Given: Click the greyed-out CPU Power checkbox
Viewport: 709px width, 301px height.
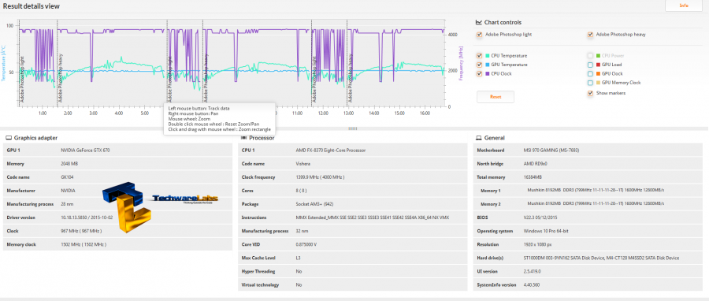Looking at the screenshot, I should [x=590, y=56].
